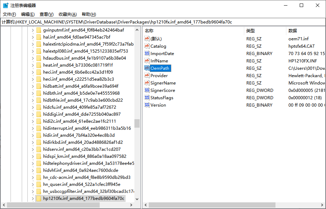Image resolution: width=326 pixels, height=209 pixels.
Task: Expand the heci.inf_amd64_6b6e8cc42a3d1f09 key
Action: coord(33,72)
